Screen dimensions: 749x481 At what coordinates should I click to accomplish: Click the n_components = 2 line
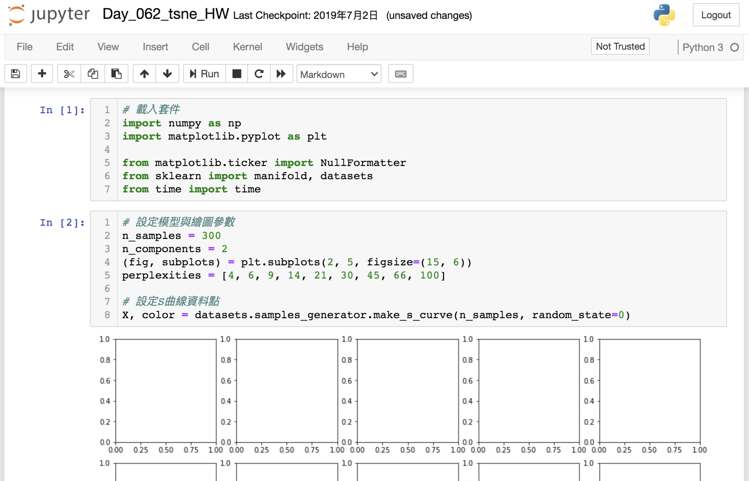pos(175,249)
